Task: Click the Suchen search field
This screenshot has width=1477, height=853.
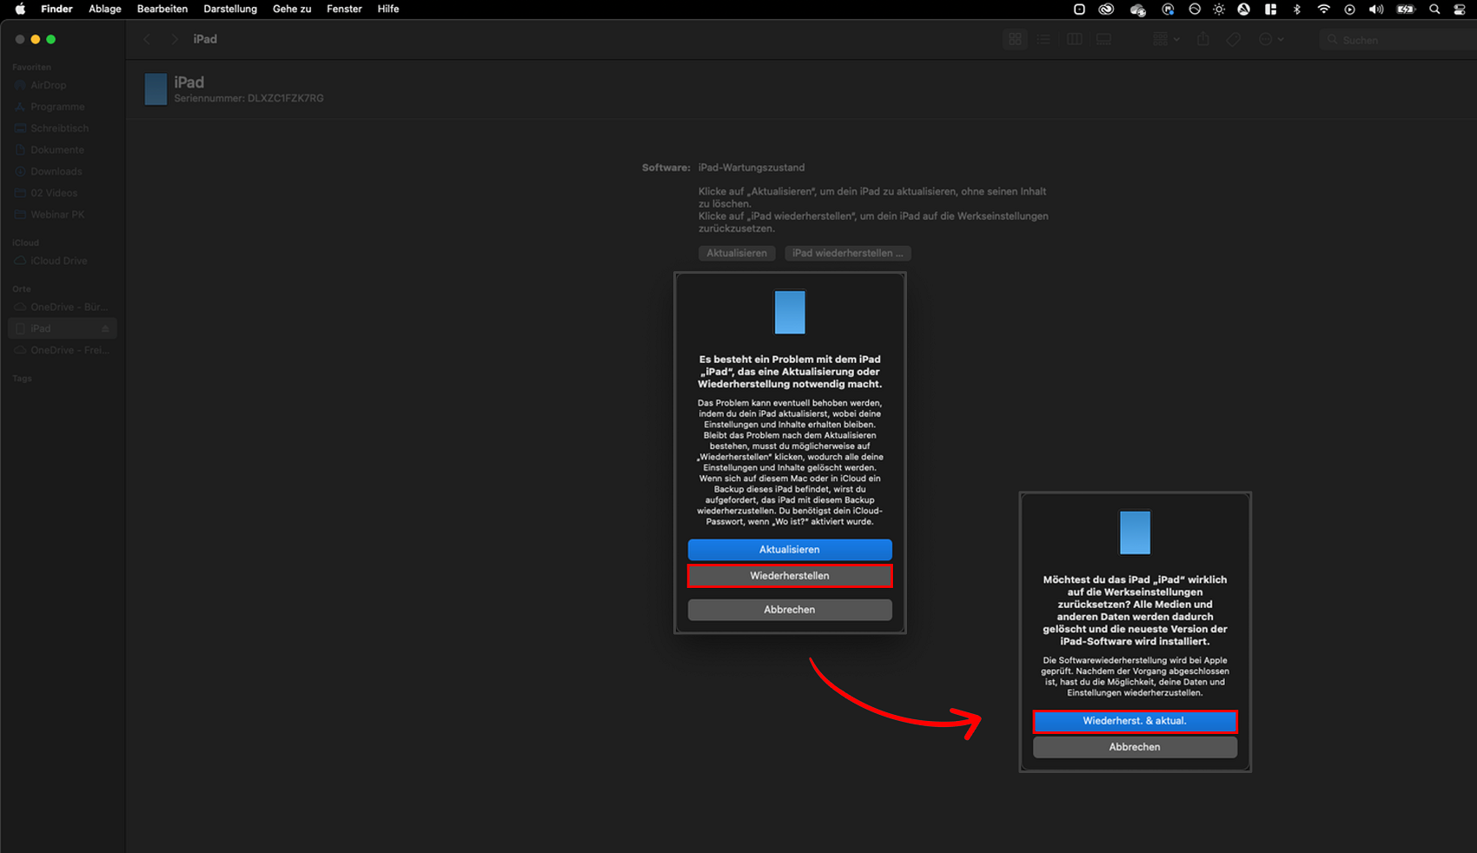Action: pos(1397,40)
